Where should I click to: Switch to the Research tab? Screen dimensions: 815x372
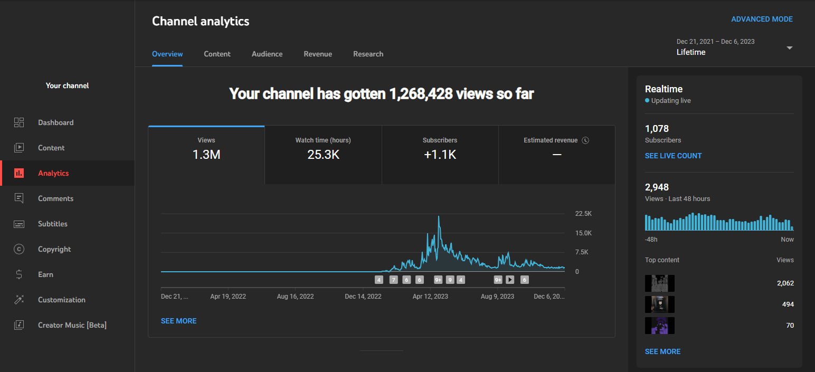[x=368, y=54]
